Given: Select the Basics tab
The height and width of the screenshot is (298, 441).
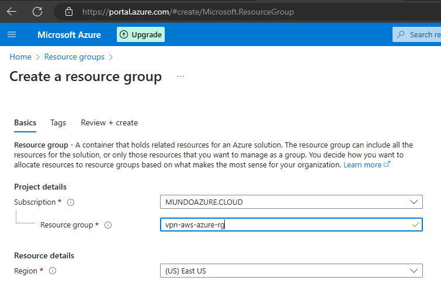Looking at the screenshot, I should pos(25,122).
